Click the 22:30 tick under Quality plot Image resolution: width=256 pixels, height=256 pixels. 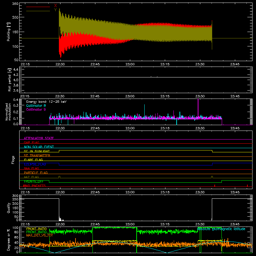(x=60, y=224)
